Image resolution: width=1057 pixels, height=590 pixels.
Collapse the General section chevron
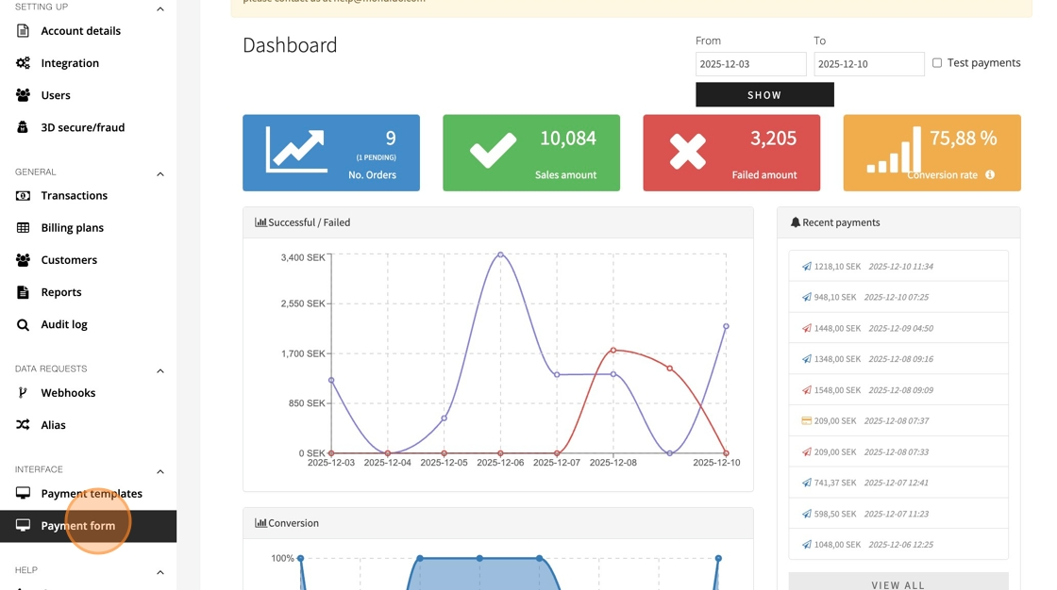pyautogui.click(x=160, y=173)
